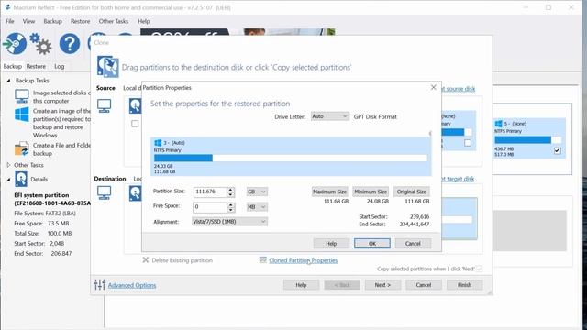Screen dimensions: 587x330
Task: Click Cancel in Partition Properties dialog
Action: (413, 243)
